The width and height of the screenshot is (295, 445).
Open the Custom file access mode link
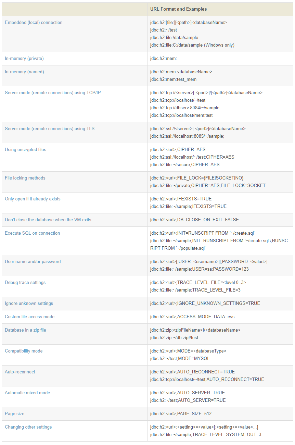click(29, 317)
